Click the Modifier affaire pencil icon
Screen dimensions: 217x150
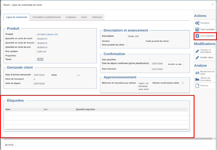coord(197,58)
